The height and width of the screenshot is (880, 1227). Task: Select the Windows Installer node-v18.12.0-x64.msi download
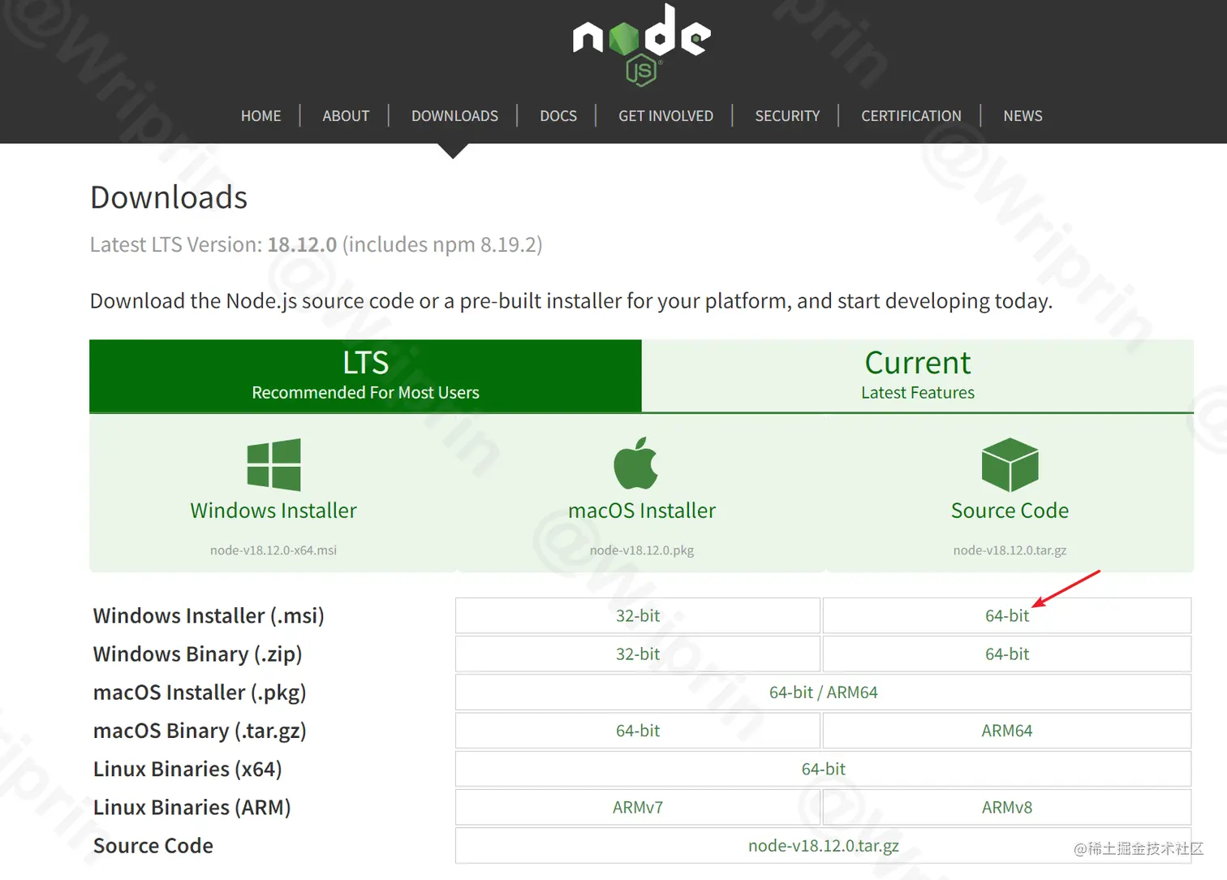coord(273,510)
